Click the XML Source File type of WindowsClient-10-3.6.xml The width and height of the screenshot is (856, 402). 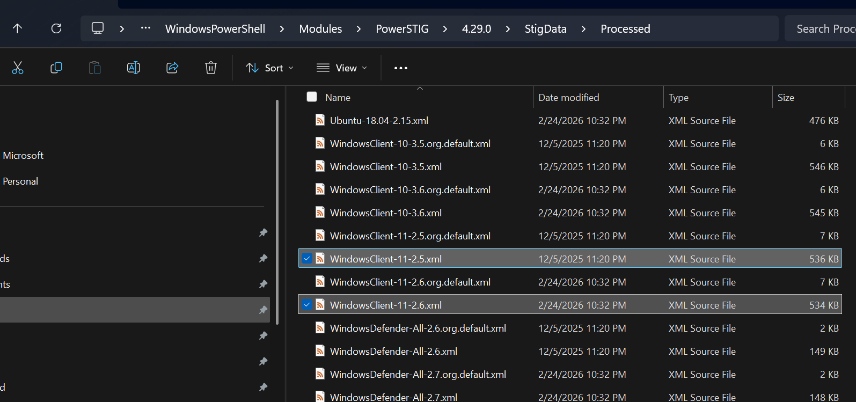pos(702,213)
